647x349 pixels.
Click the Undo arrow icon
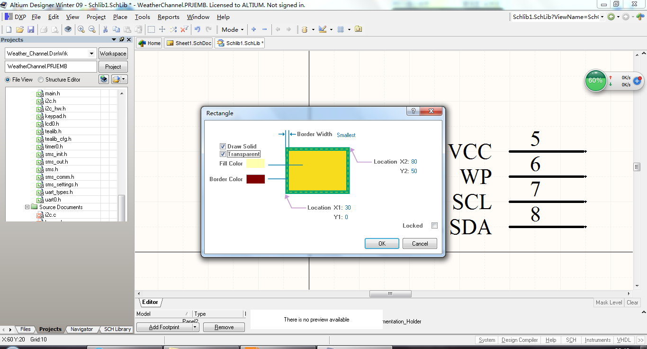pyautogui.click(x=198, y=29)
